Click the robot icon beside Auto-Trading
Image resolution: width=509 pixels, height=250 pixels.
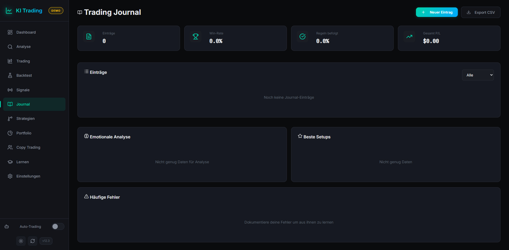click(7, 226)
